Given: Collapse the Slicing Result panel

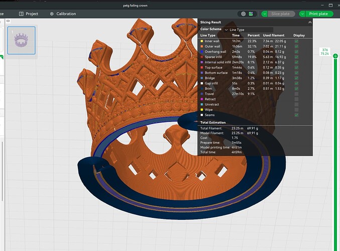Looking at the screenshot, I should [310, 22].
